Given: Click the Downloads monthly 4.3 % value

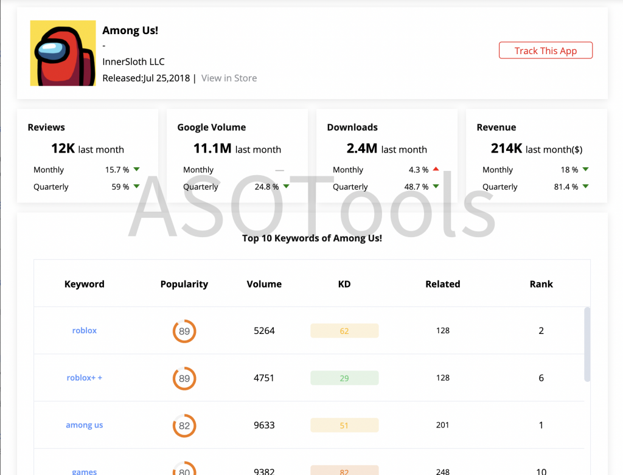Looking at the screenshot, I should pyautogui.click(x=419, y=170).
